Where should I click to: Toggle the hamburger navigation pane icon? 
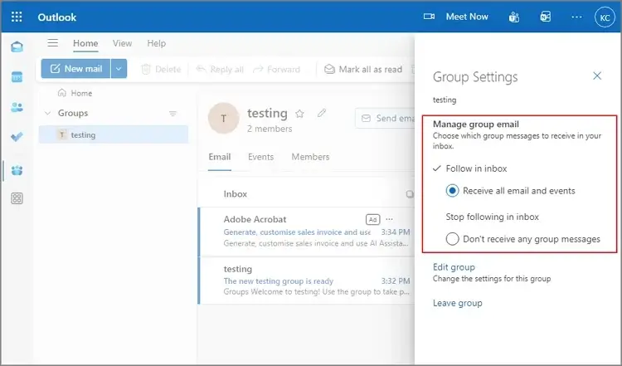53,43
